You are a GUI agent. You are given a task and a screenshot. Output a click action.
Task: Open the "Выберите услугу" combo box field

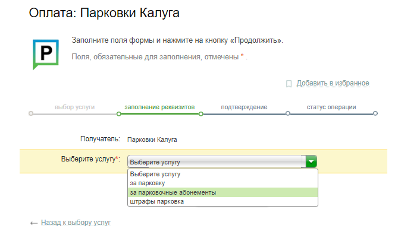click(x=217, y=161)
